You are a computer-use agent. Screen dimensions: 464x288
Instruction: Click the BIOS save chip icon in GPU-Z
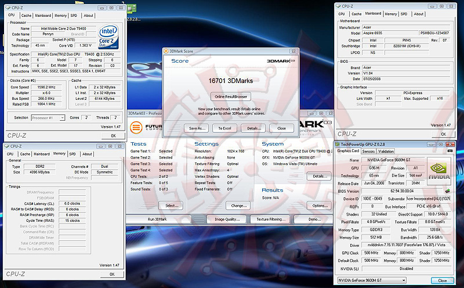[x=447, y=191]
